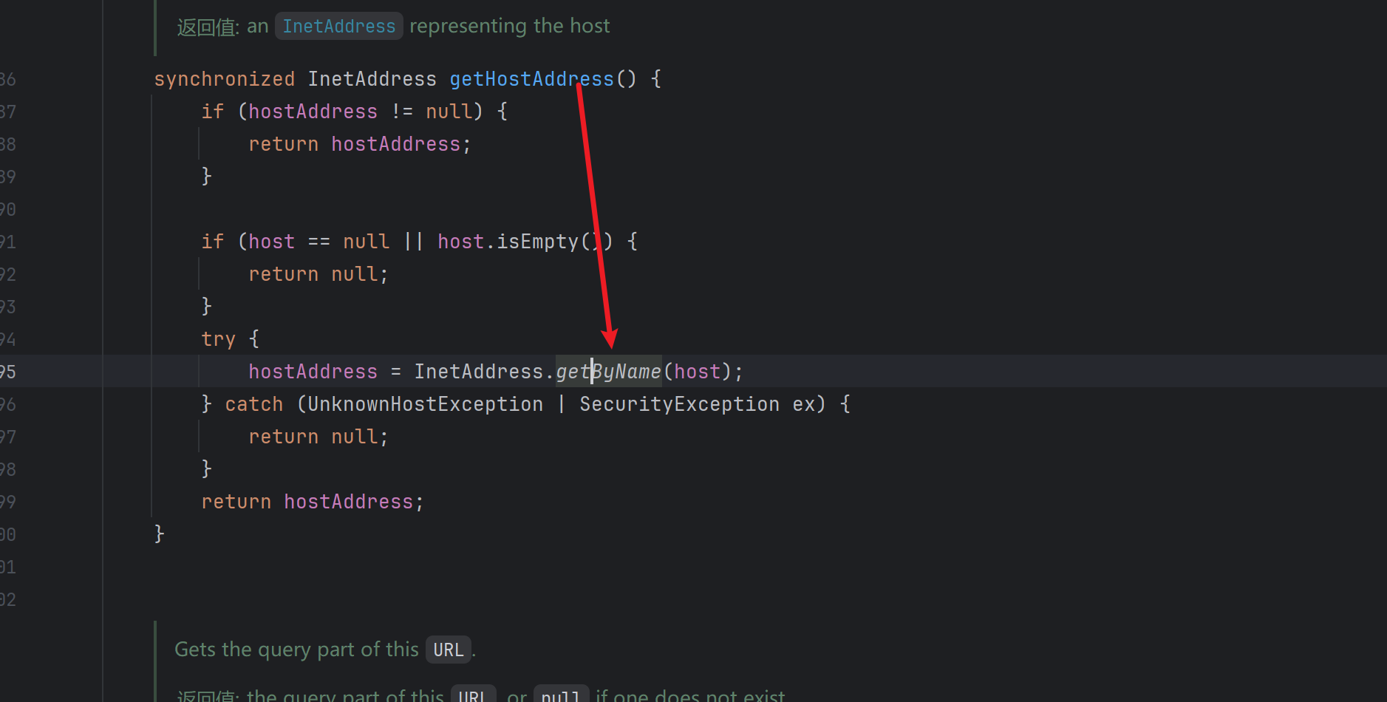The width and height of the screenshot is (1387, 702).
Task: Click 'return null;' inside the catch block
Action: [318, 437]
